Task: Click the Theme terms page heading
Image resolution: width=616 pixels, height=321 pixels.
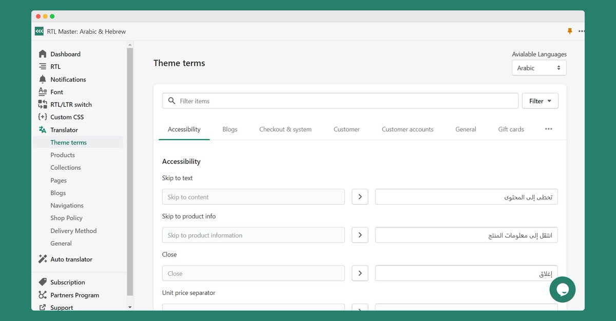Action: [179, 63]
